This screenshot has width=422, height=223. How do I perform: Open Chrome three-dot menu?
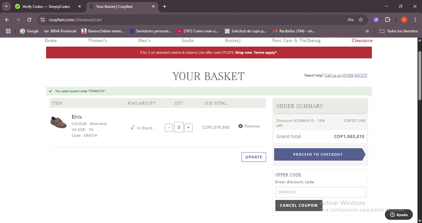[x=415, y=20]
